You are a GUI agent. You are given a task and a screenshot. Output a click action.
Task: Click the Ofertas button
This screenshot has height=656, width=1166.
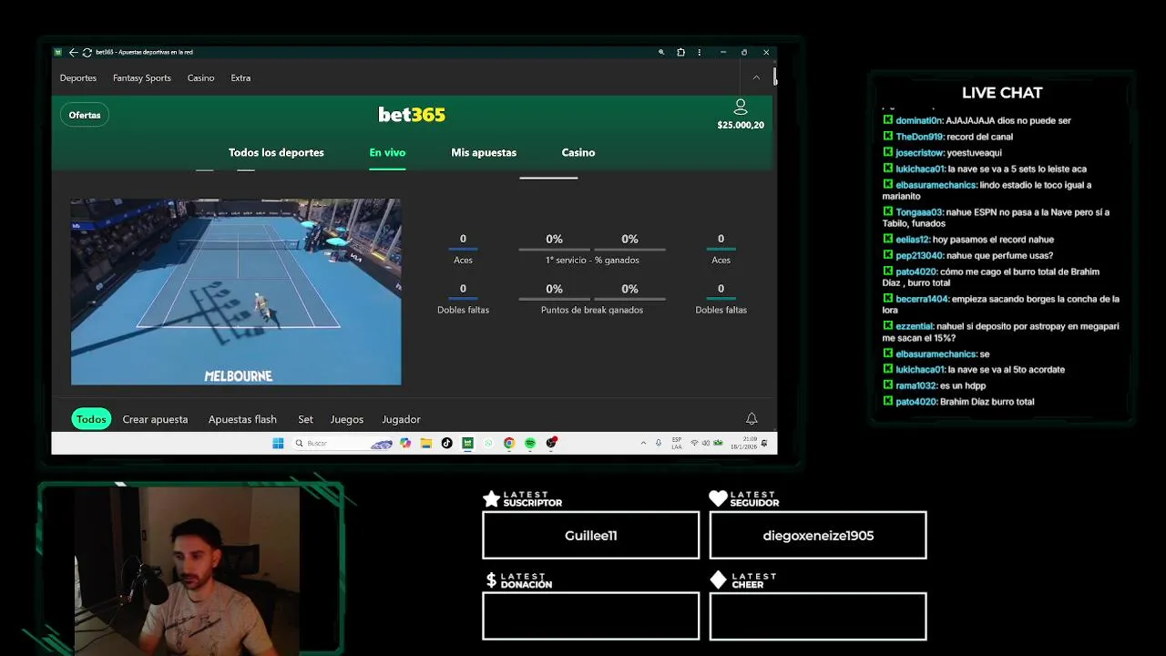click(85, 115)
